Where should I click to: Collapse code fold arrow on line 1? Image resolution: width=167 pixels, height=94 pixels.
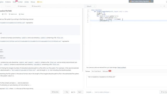click(89, 10)
